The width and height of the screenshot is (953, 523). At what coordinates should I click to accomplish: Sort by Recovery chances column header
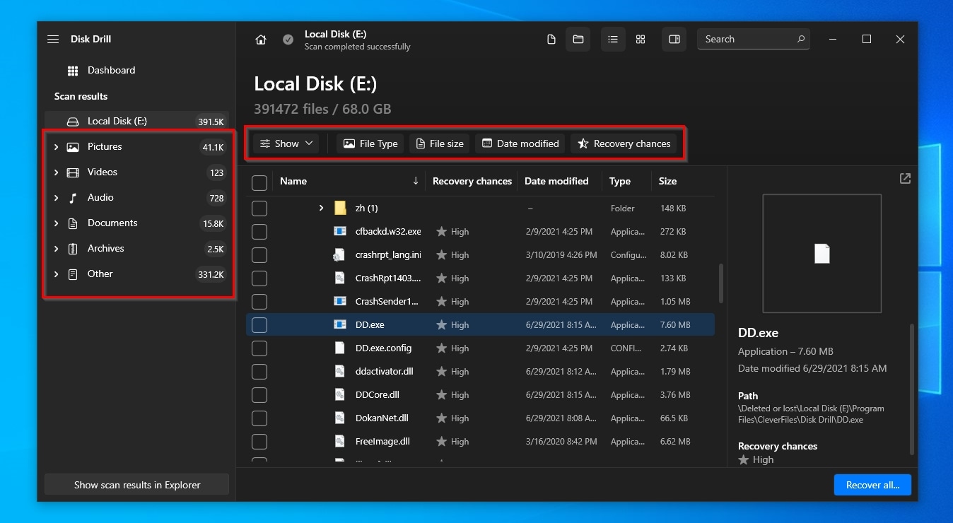coord(472,181)
